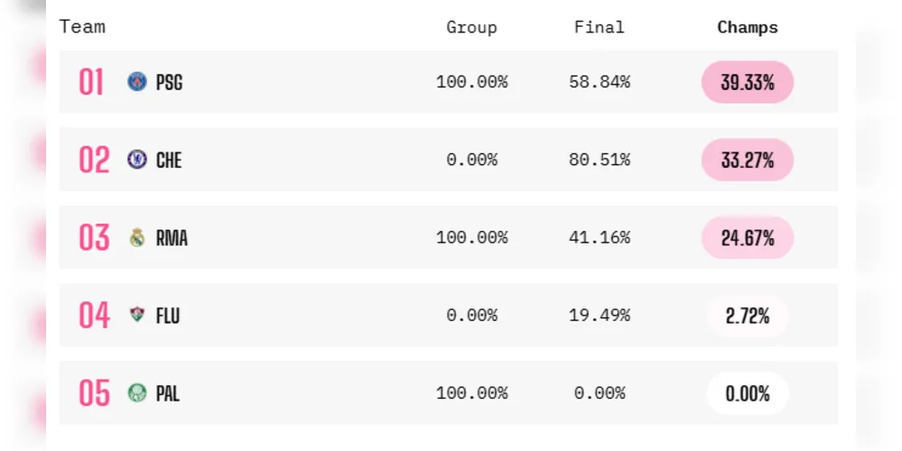
Task: Click the Fluminense crest icon
Action: click(x=137, y=314)
